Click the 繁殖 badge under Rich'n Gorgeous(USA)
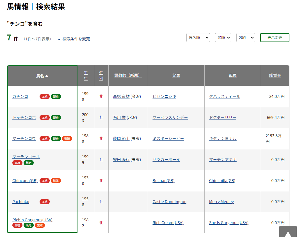 pos(40,225)
